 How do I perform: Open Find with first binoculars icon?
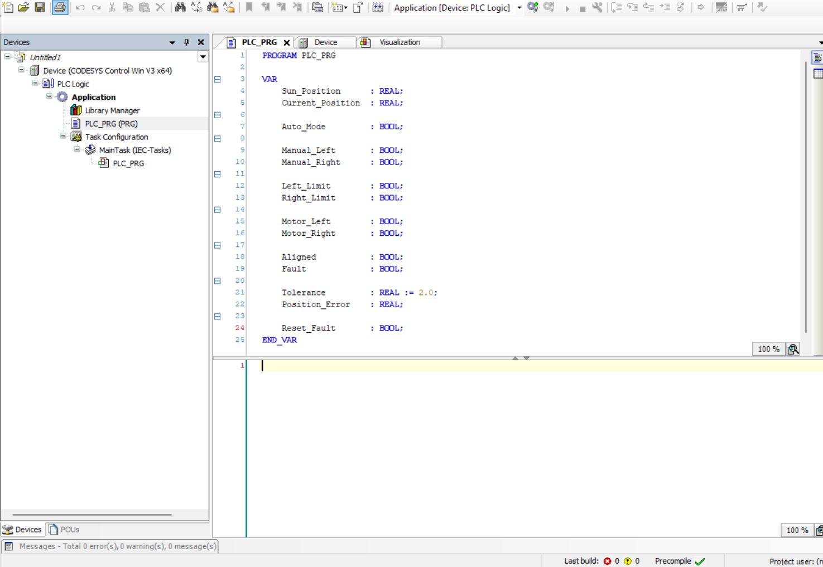(180, 7)
